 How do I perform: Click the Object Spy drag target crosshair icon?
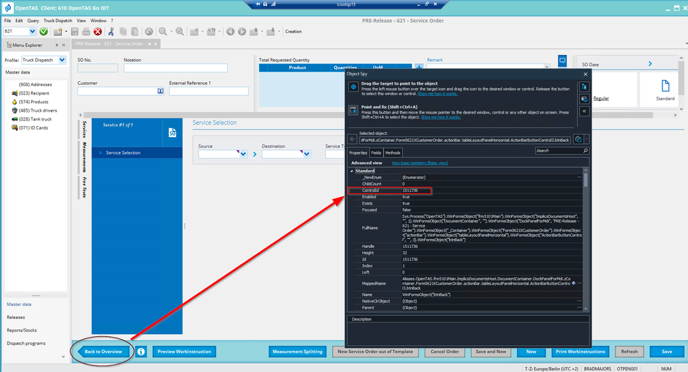(353, 87)
